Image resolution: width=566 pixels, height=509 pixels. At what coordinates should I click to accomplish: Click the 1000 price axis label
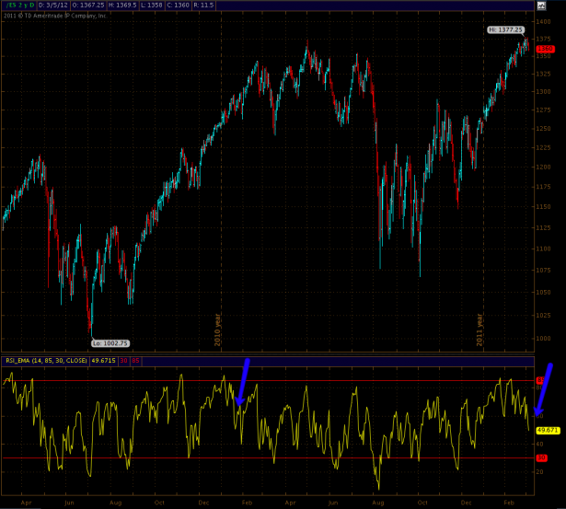point(544,339)
